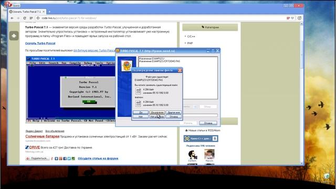
Task: Click the installer progress bar
Action: point(200,115)
